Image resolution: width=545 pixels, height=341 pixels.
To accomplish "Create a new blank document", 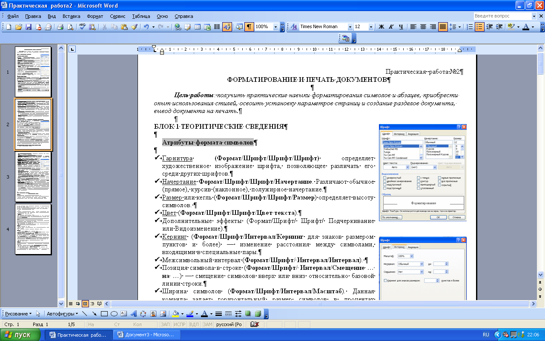I will pyautogui.click(x=9, y=26).
